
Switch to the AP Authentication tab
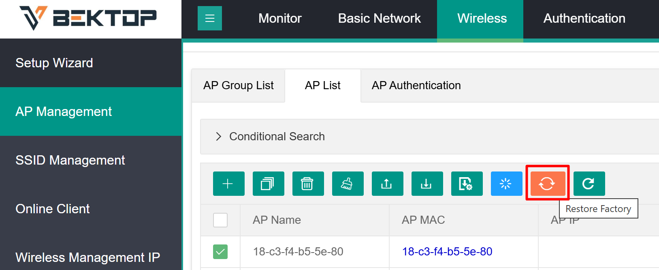pyautogui.click(x=416, y=86)
